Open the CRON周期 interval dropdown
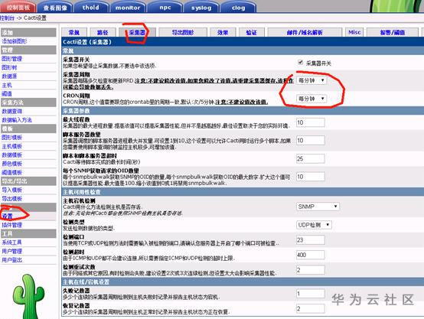The width and height of the screenshot is (424, 319). tap(311, 99)
